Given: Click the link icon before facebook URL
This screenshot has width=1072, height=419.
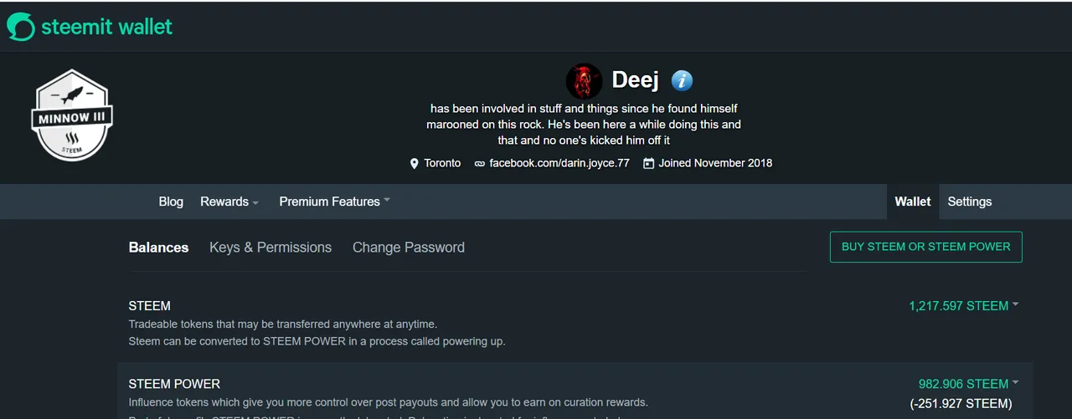Looking at the screenshot, I should tap(479, 164).
